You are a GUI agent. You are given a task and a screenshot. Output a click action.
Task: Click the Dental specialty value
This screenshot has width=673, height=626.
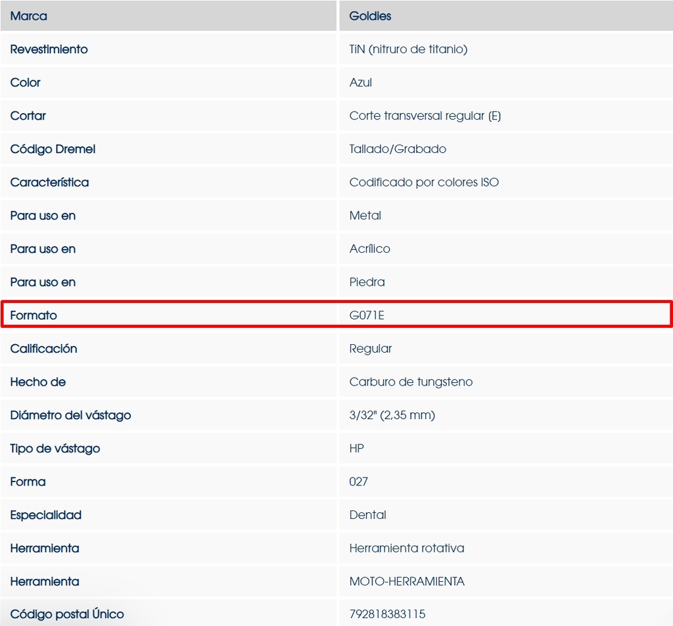pyautogui.click(x=368, y=515)
